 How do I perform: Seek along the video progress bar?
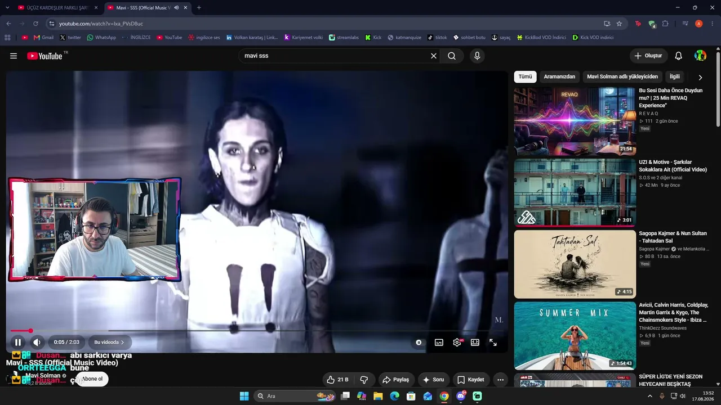point(257,331)
